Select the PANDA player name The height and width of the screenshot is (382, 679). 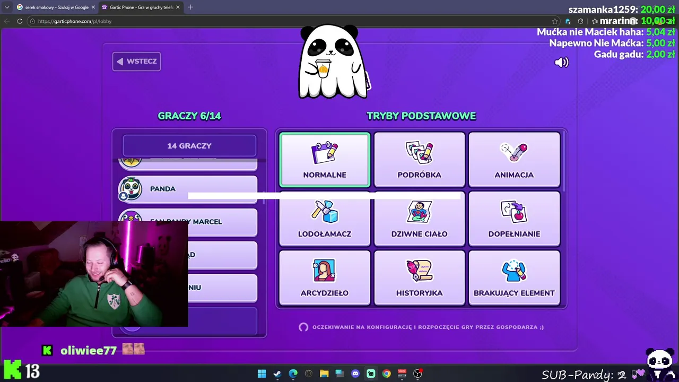163,189
